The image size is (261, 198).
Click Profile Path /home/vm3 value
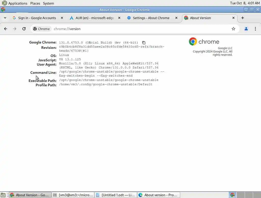coord(106,84)
